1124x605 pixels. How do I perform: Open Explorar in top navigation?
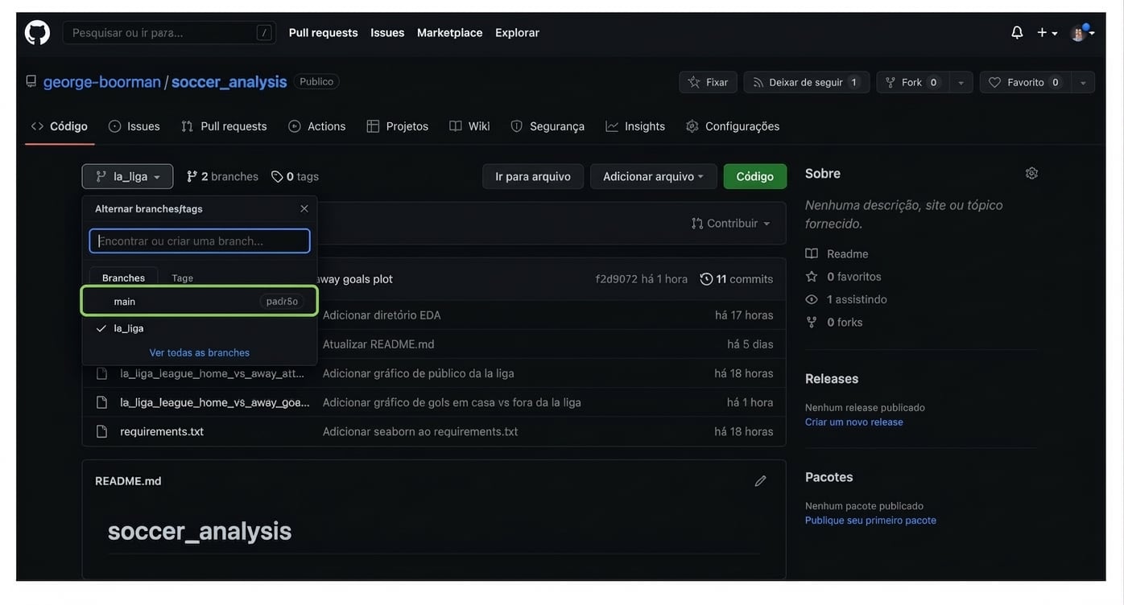point(517,33)
